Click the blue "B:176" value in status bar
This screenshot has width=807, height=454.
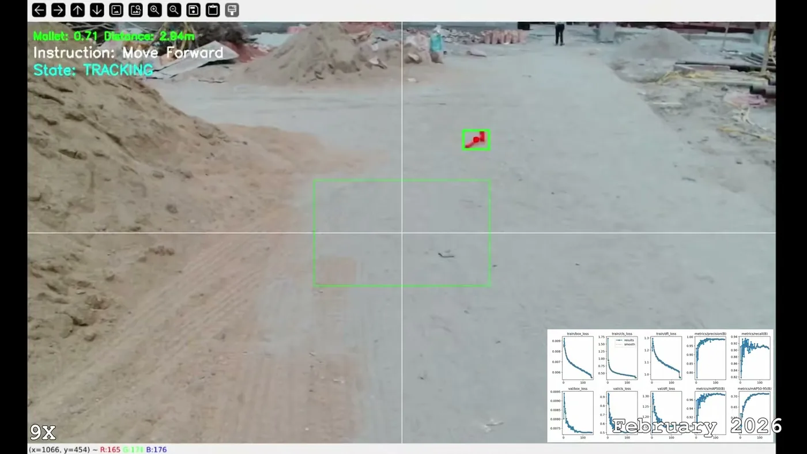pos(156,449)
